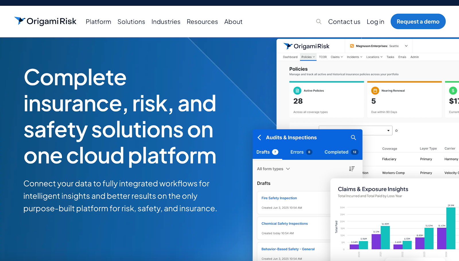Click 'Across all coverage types' text
The image size is (459, 261).
[x=310, y=112]
